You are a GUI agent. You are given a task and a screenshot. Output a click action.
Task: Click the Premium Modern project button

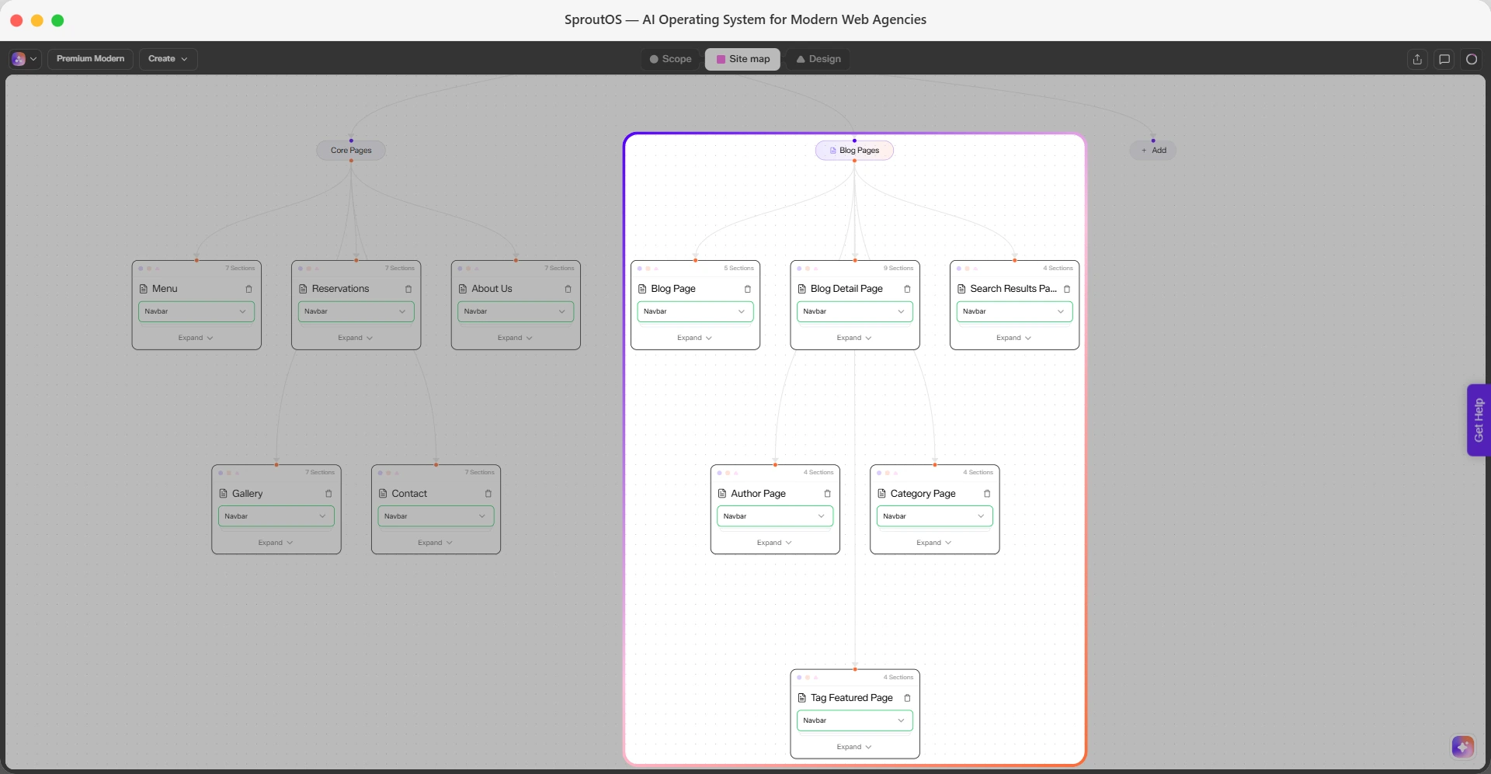click(90, 59)
